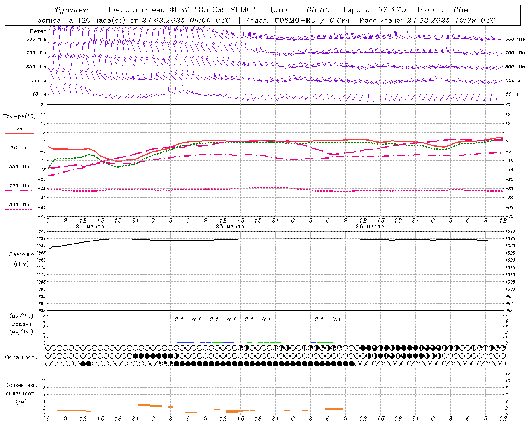Click the "25 марта" date label
The width and height of the screenshot is (527, 422).
click(230, 227)
